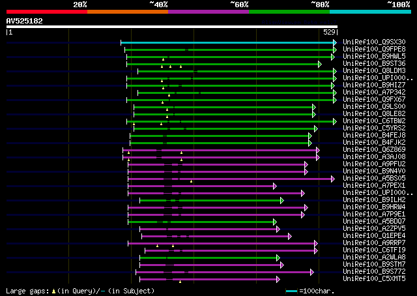This screenshot has height=296, width=417.
Task: Open hit UniRef100_B9STM7
Action: 374,265
